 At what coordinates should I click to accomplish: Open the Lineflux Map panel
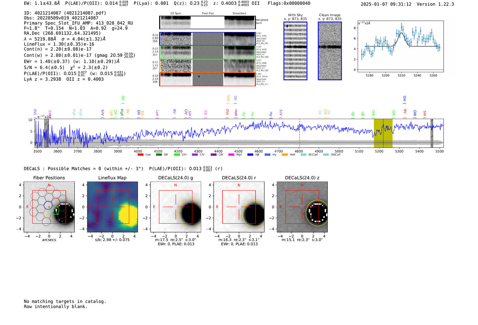112,207
